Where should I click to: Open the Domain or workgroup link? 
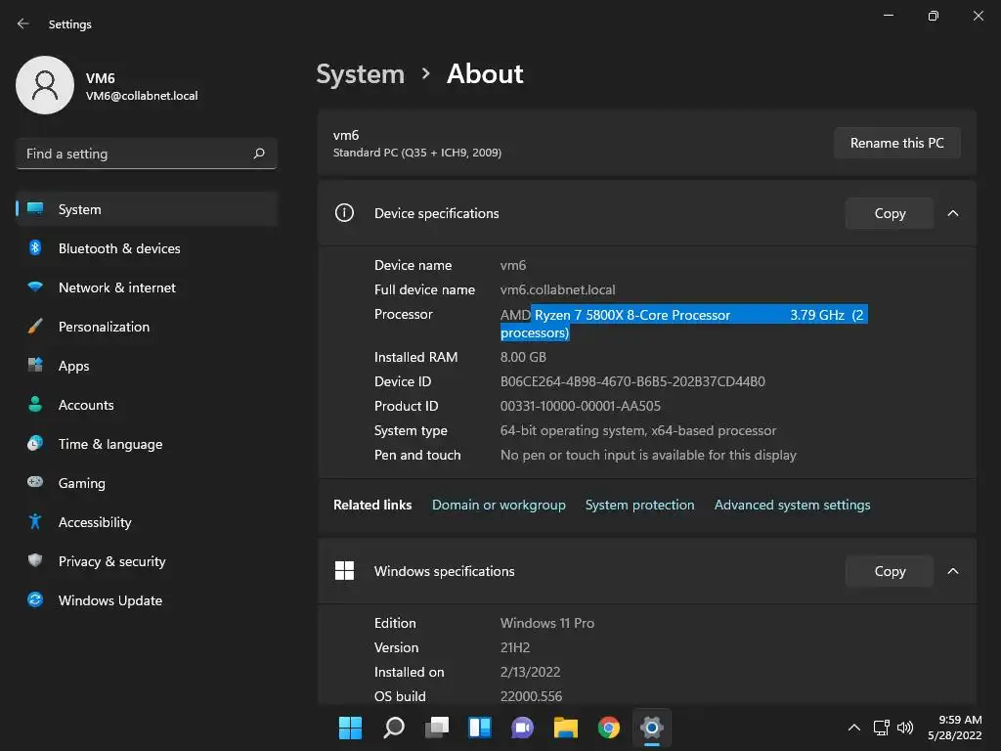click(499, 505)
